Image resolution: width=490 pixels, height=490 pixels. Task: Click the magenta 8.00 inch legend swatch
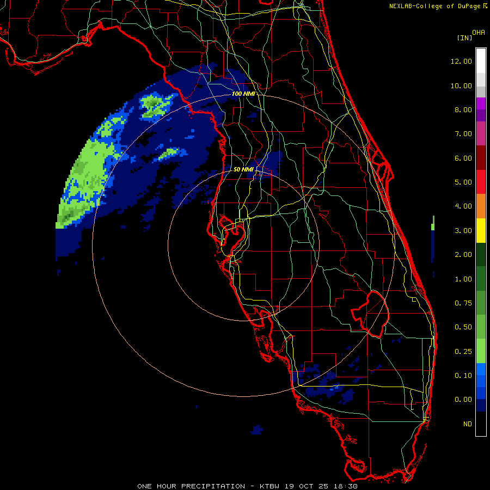481,103
